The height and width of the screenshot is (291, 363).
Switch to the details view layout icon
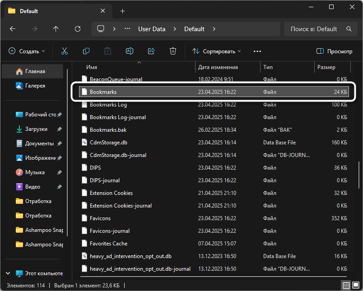[x=345, y=286]
